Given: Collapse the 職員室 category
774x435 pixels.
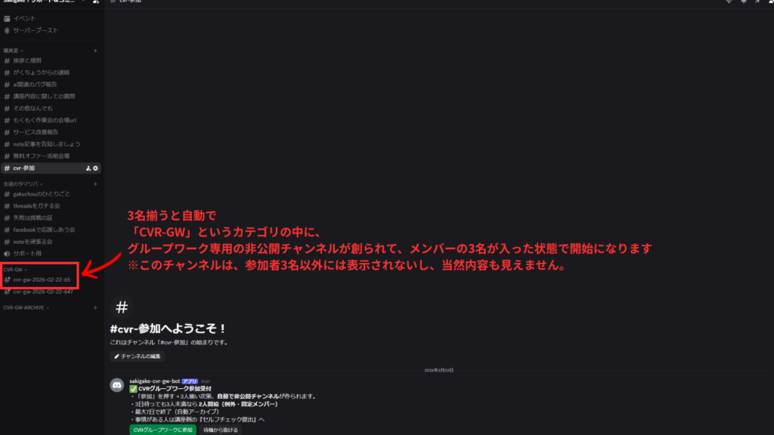Looking at the screenshot, I should (12, 51).
